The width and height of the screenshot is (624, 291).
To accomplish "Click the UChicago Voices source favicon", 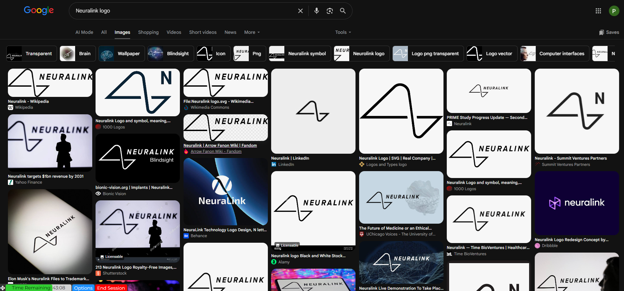I will tap(362, 234).
